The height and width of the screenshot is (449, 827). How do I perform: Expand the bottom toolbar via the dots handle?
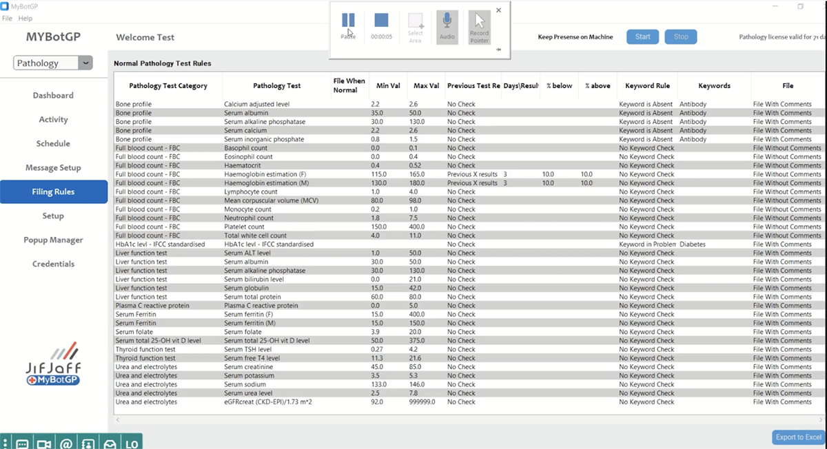[x=6, y=443]
